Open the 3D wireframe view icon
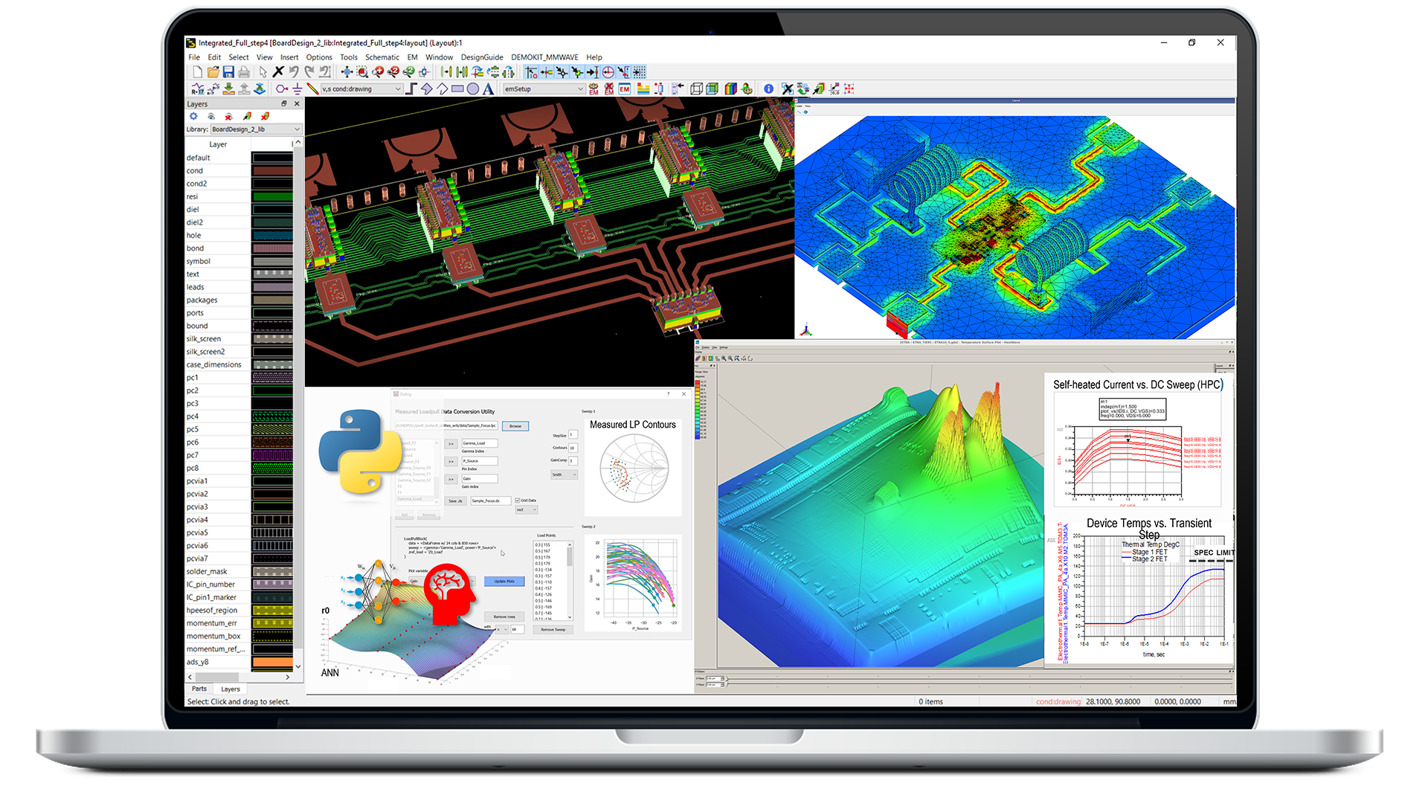Viewport: 1428px width, 792px height. point(696,89)
